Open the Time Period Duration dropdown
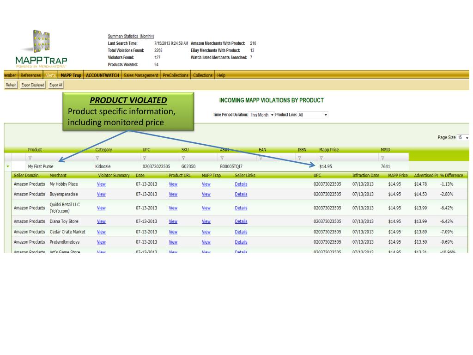The height and width of the screenshot is (355, 473). tap(261, 115)
